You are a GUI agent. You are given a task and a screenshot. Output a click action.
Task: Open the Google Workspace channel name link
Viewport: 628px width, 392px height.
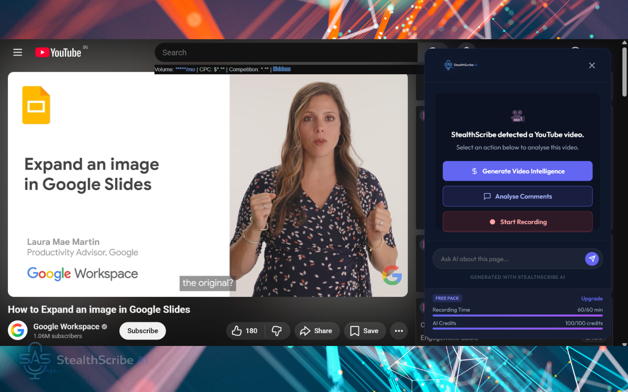[x=66, y=326]
